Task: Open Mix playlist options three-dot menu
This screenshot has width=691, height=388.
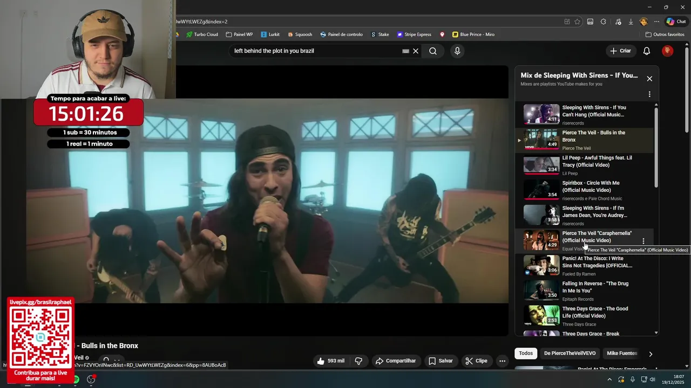Action: (x=649, y=94)
